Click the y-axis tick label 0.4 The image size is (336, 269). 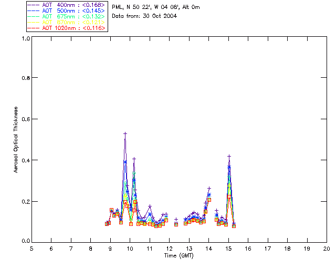tap(26, 160)
